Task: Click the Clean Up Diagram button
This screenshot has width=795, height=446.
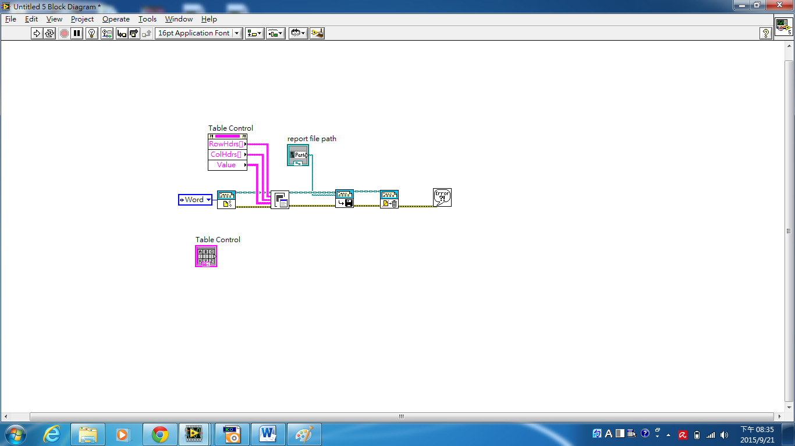Action: (317, 34)
